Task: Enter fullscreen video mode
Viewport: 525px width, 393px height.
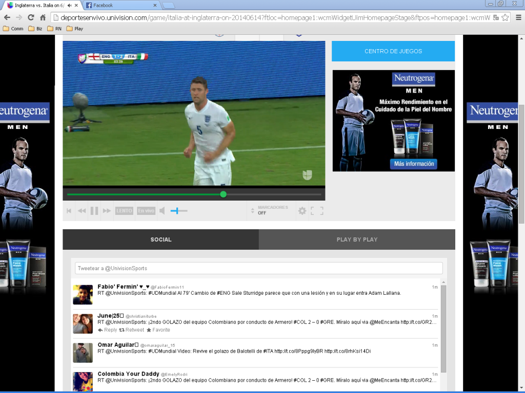Action: click(x=317, y=211)
